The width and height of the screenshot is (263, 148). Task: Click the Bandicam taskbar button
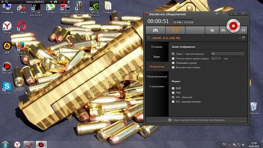(x=41, y=144)
